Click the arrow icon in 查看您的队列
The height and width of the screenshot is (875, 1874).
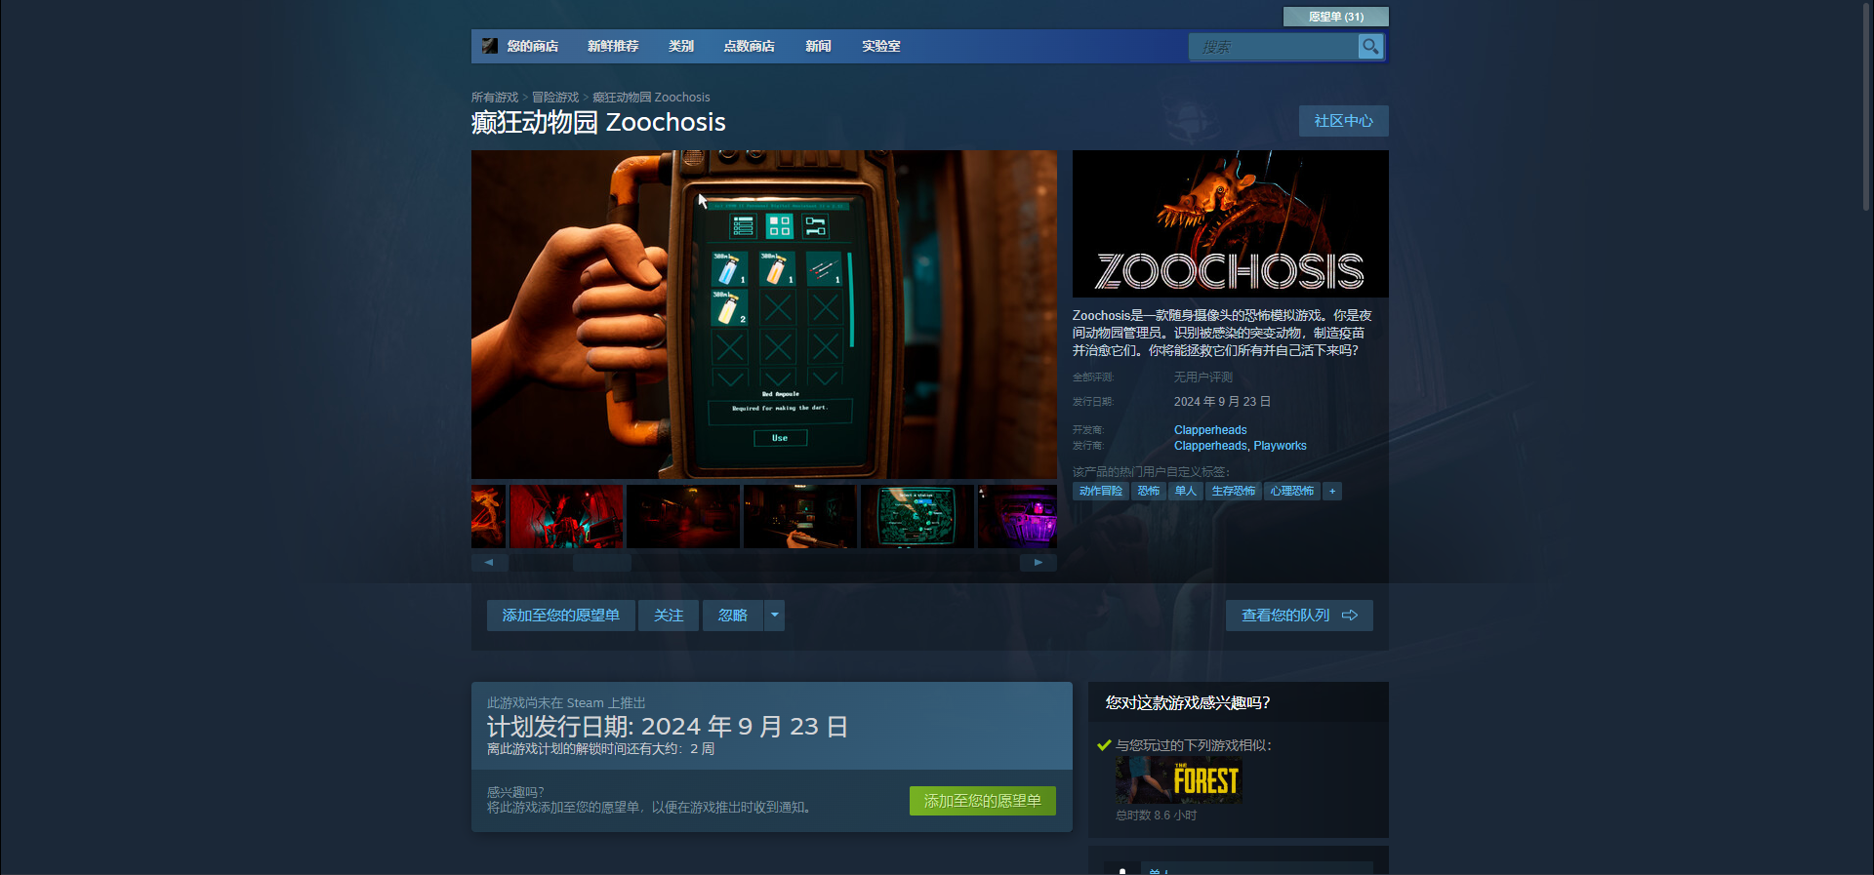coord(1350,616)
